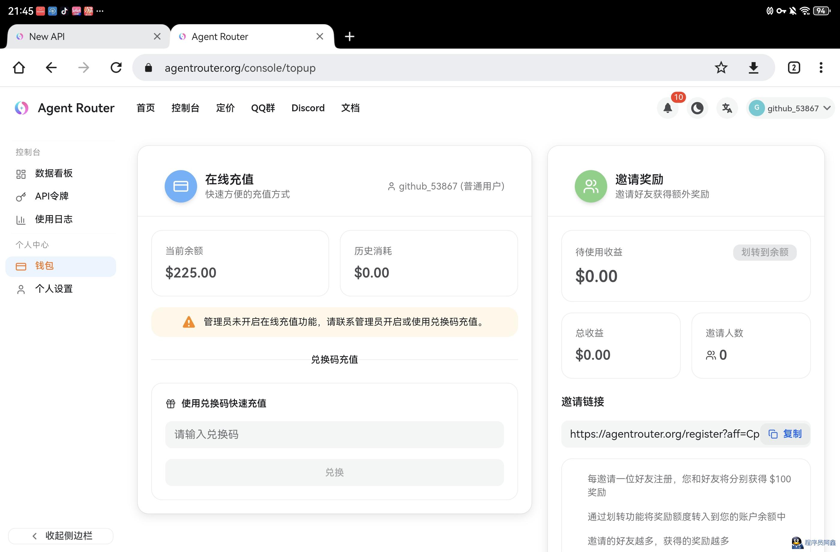Click the 请输入兑换码 input field
Screen dimensions: 840x552
point(334,434)
